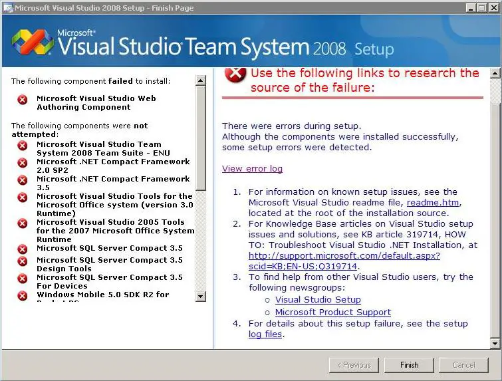The image size is (502, 381).
Task: Open the View error log link
Action: tap(252, 168)
